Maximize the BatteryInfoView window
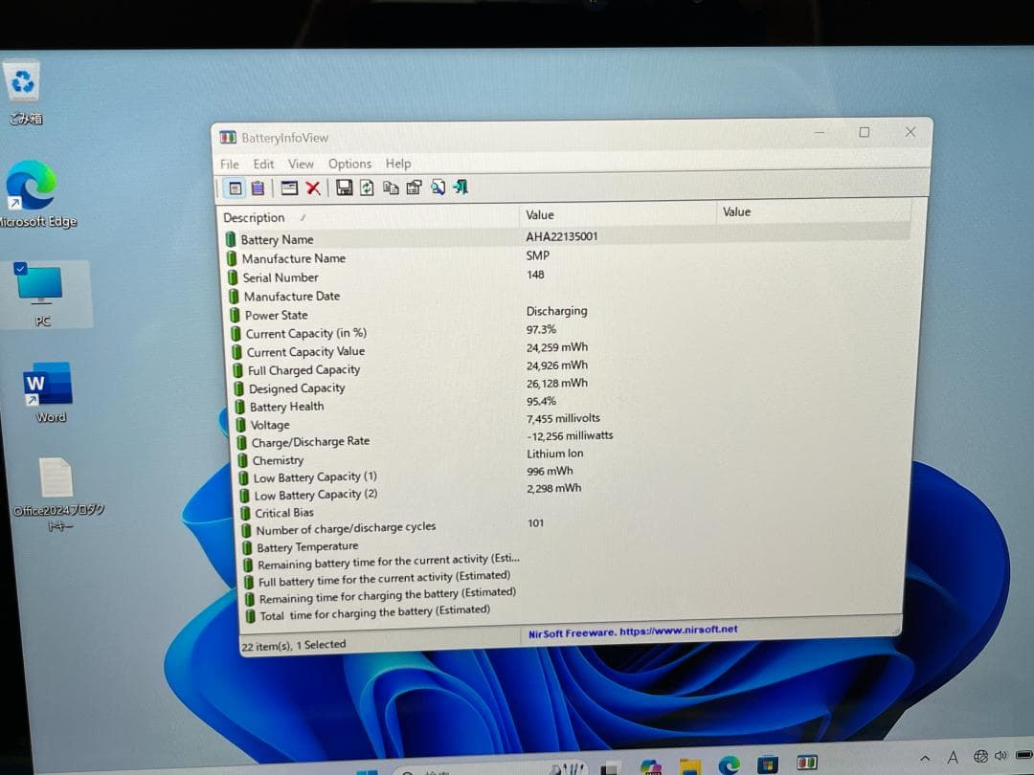 [864, 132]
